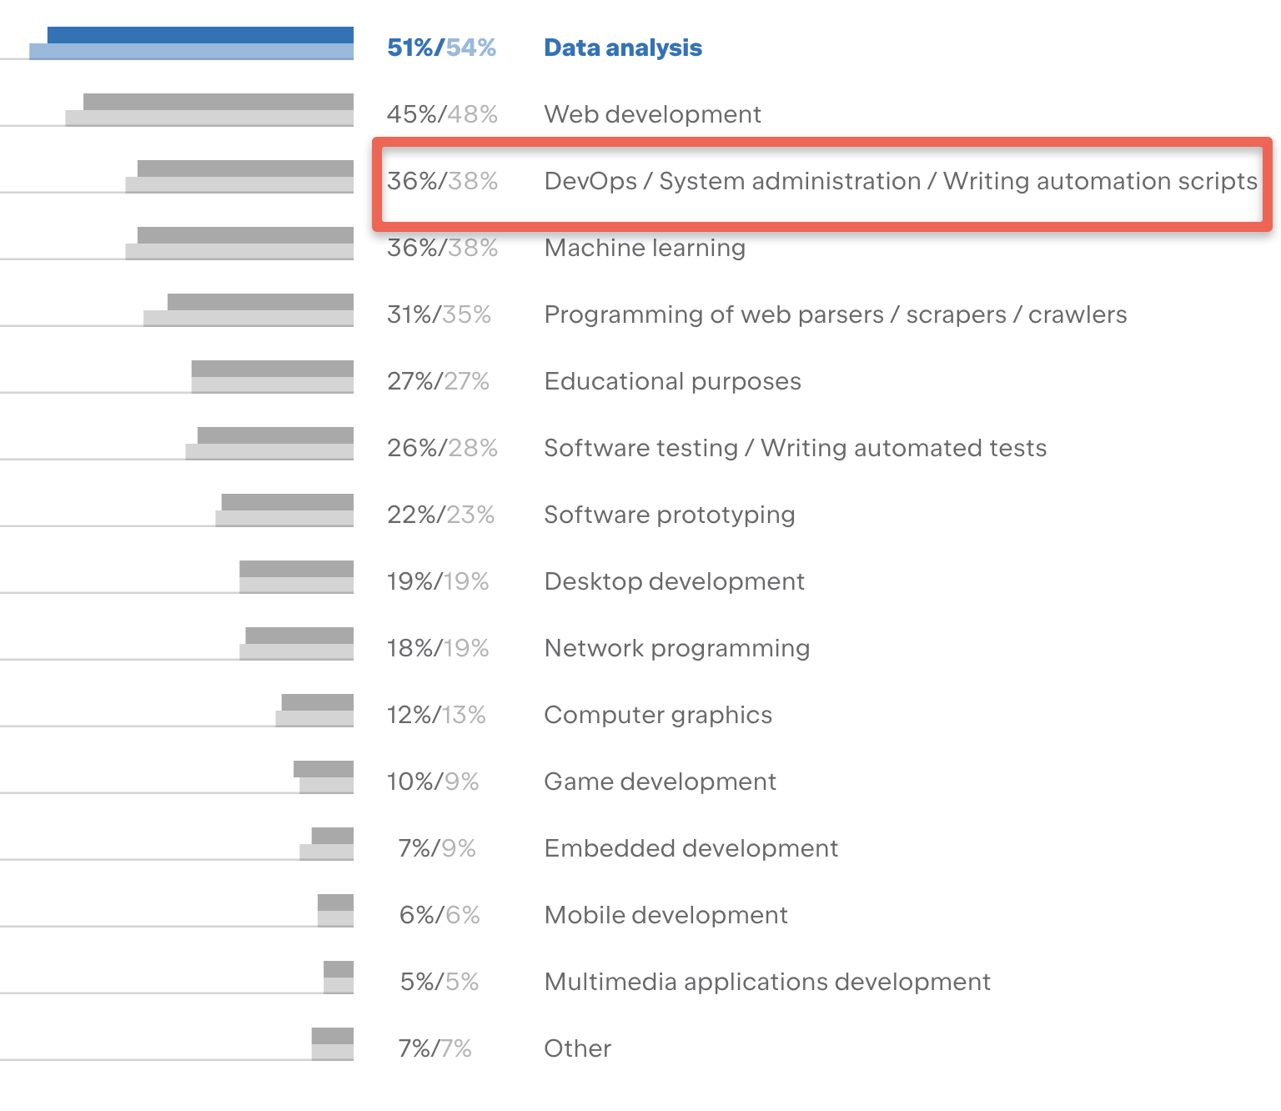Select the Web development label
This screenshot has height=1111, width=1281.
(652, 114)
